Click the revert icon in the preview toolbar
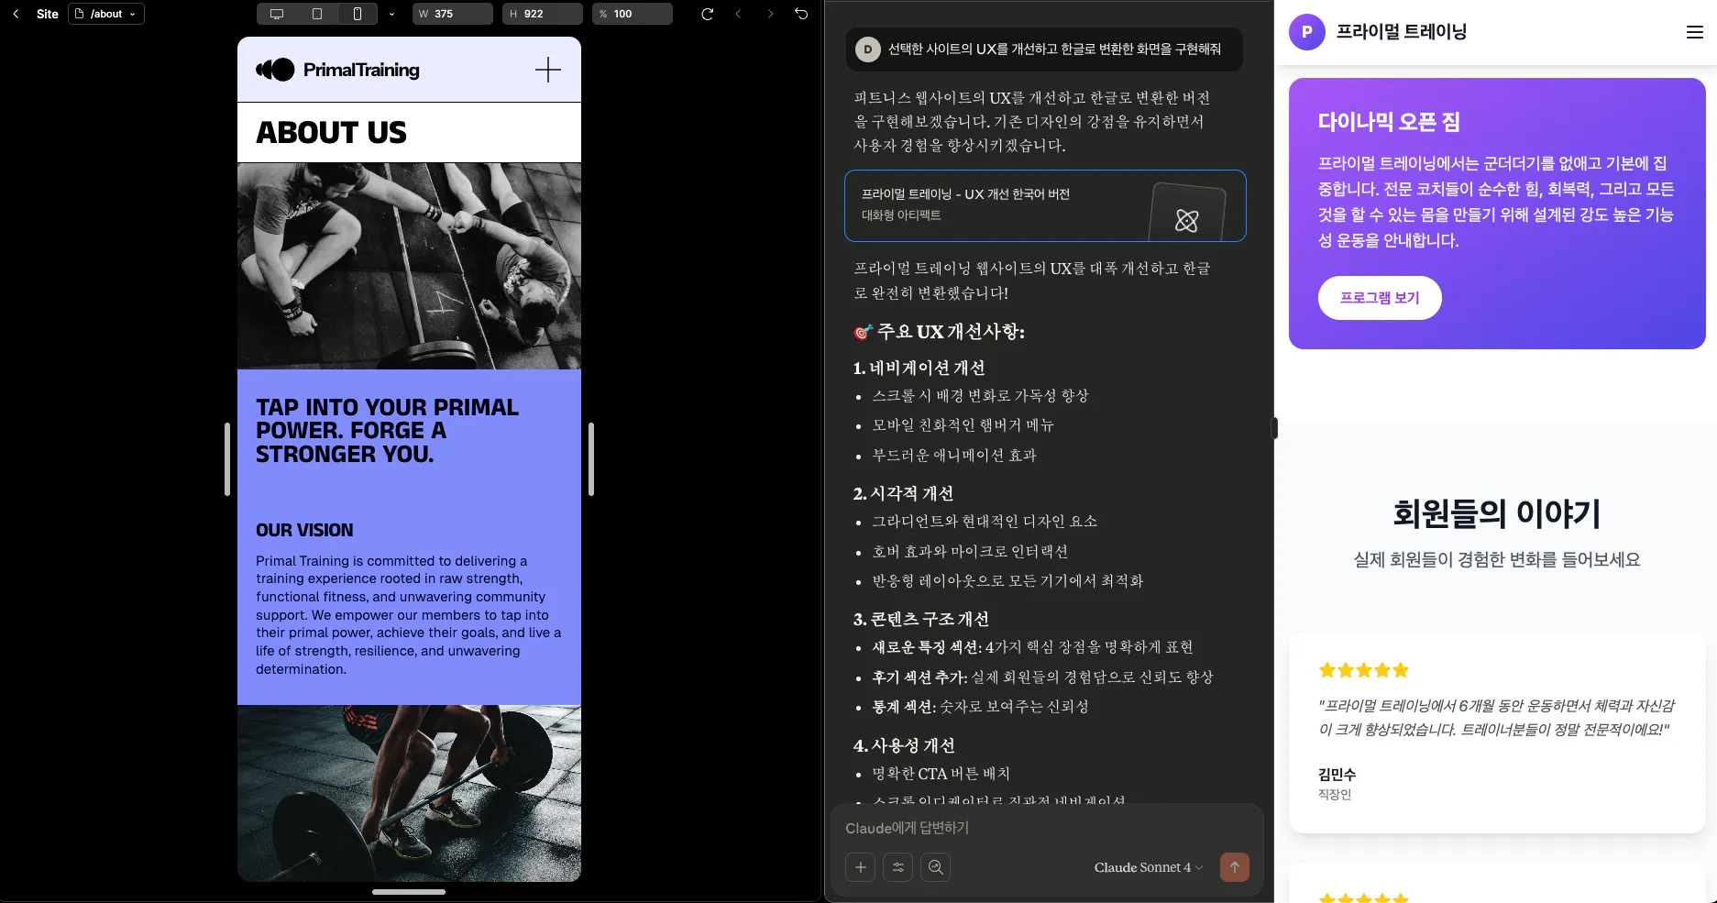Viewport: 1717px width, 903px height. tap(801, 14)
